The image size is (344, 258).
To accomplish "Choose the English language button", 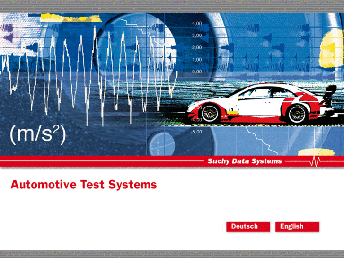I will click(x=297, y=227).
